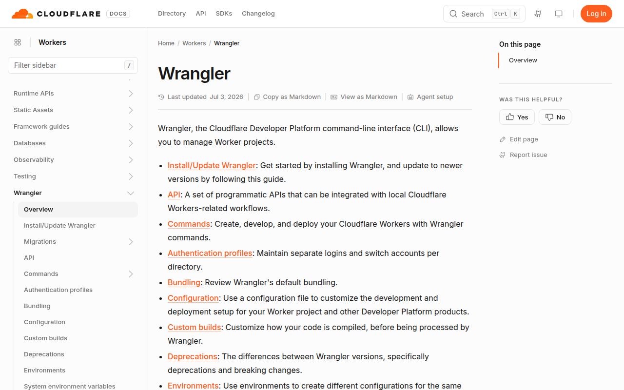Click Copy as Markdown
Viewport: 624px width, 390px height.
[287, 97]
